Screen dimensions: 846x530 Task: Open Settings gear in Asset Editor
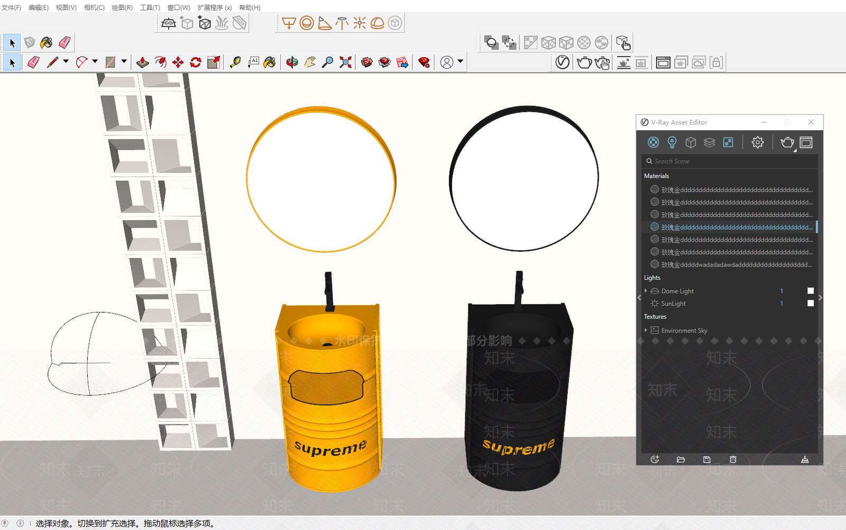tap(758, 142)
